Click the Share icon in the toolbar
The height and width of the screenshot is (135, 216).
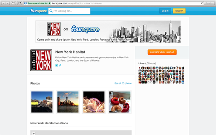point(20,3)
